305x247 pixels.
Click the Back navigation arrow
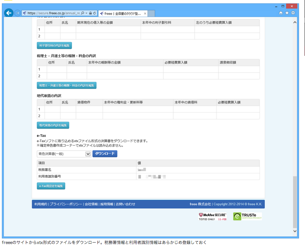8,12
